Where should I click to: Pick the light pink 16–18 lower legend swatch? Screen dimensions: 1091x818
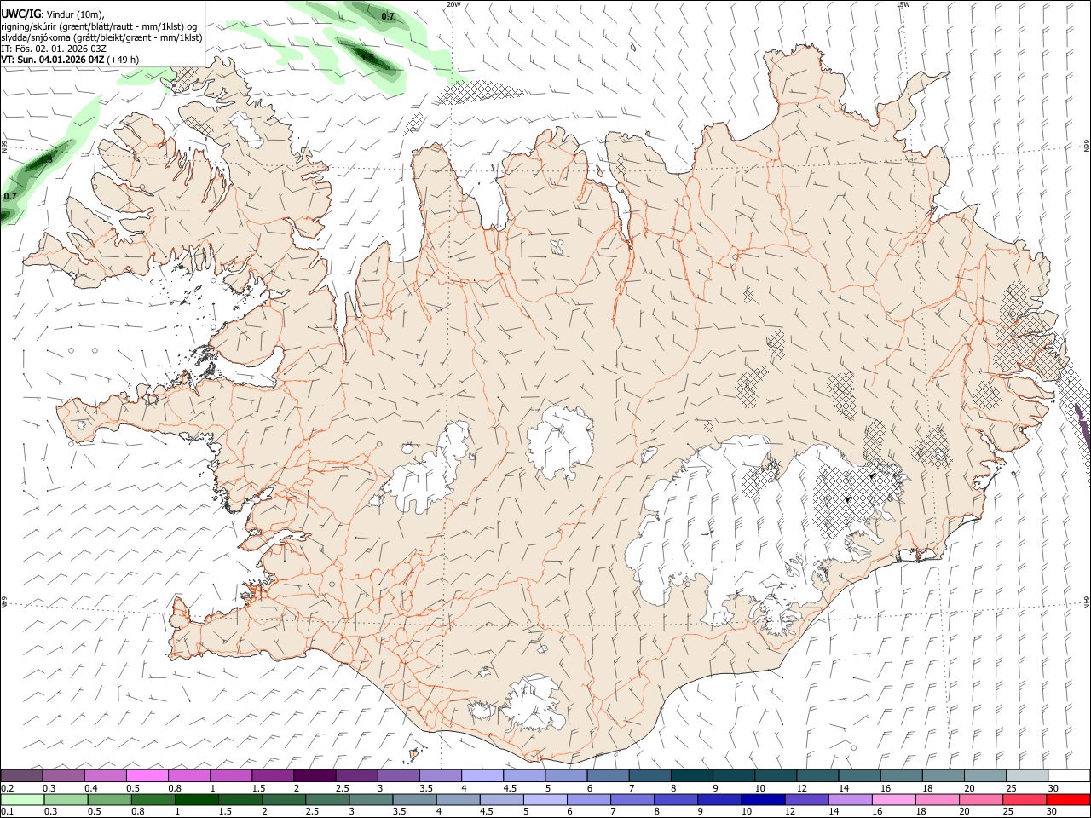pyautogui.click(x=893, y=799)
